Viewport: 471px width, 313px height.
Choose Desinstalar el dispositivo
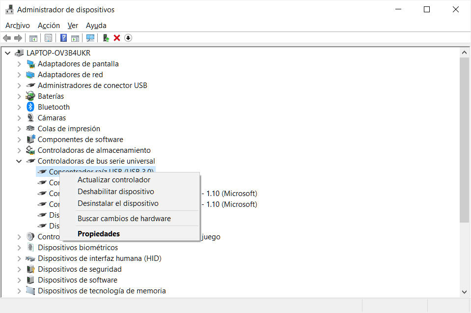tap(130, 203)
